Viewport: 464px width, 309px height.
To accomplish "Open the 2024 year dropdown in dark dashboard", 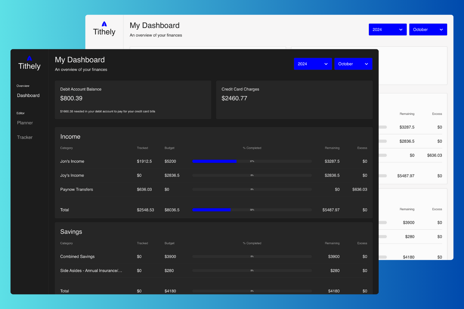I will (313, 64).
